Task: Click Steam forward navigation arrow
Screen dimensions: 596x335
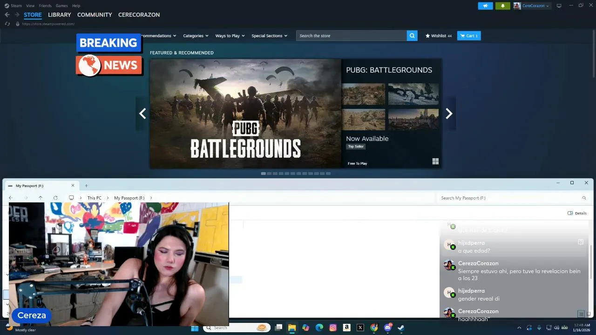Action: pyautogui.click(x=17, y=15)
